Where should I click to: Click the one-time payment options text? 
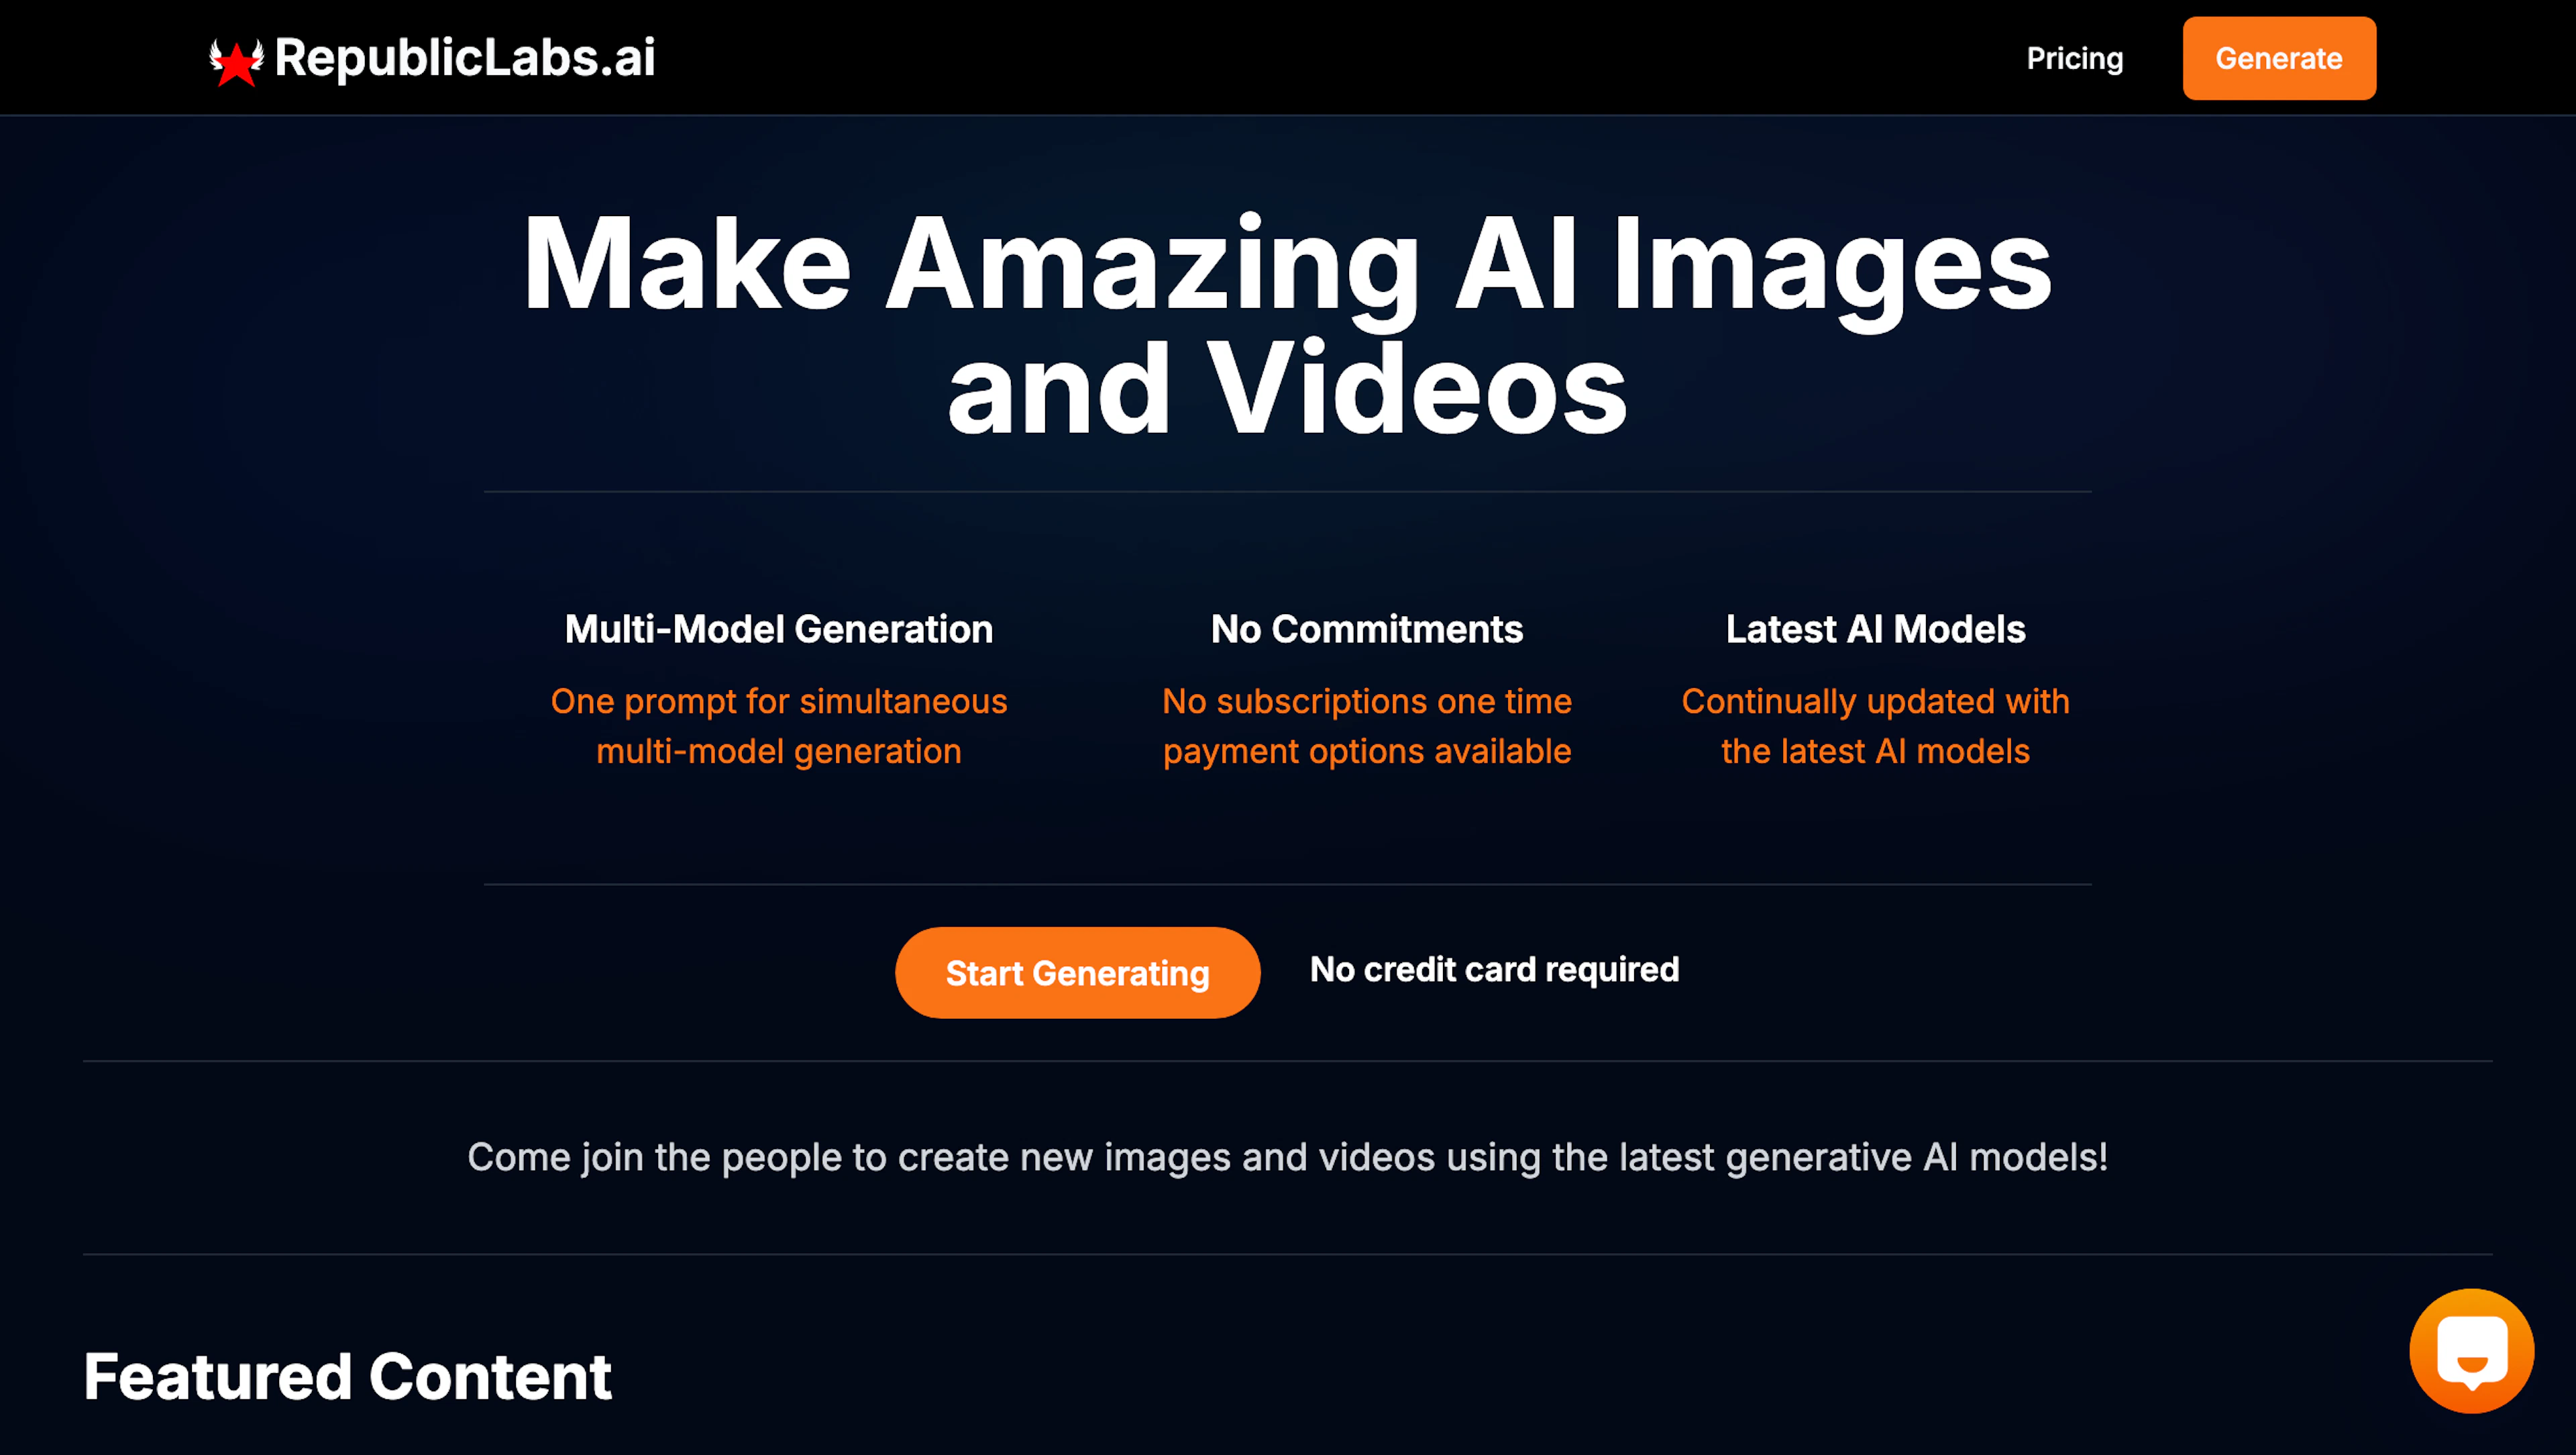tap(1366, 725)
